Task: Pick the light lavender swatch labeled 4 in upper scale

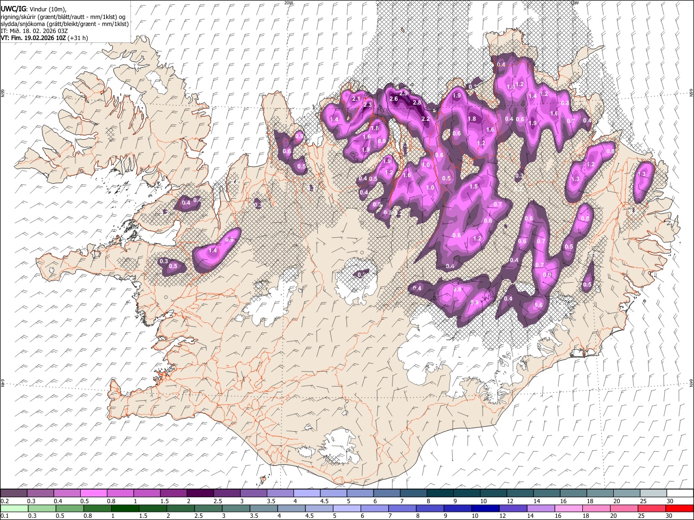Action: pyautogui.click(x=306, y=493)
